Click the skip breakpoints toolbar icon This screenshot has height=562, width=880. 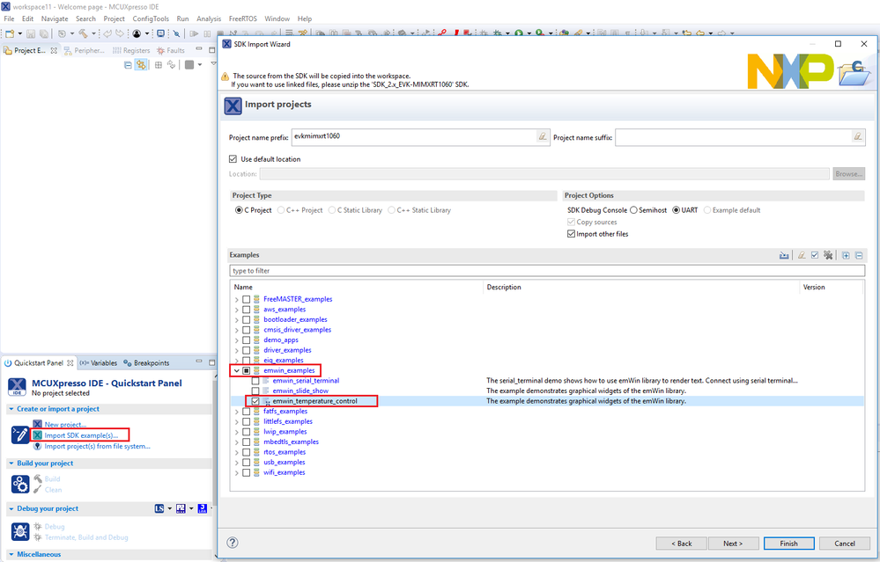point(176,33)
